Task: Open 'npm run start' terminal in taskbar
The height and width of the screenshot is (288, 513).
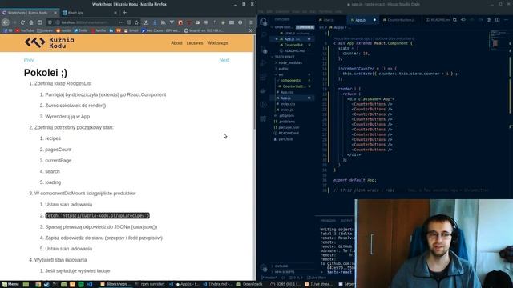Action: [x=150, y=284]
